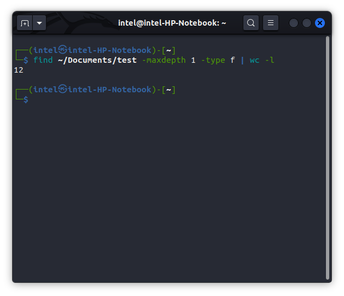Image resolution: width=344 pixels, height=296 pixels.
Task: Click the -l flag after wc
Action: pyautogui.click(x=270, y=60)
